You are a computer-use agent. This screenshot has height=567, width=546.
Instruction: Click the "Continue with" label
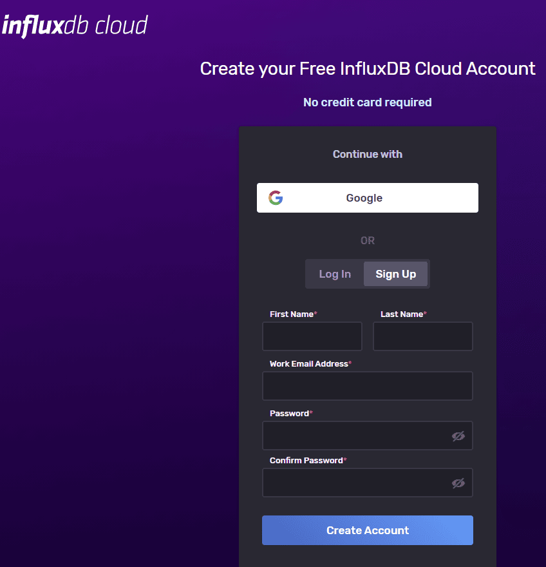[367, 154]
